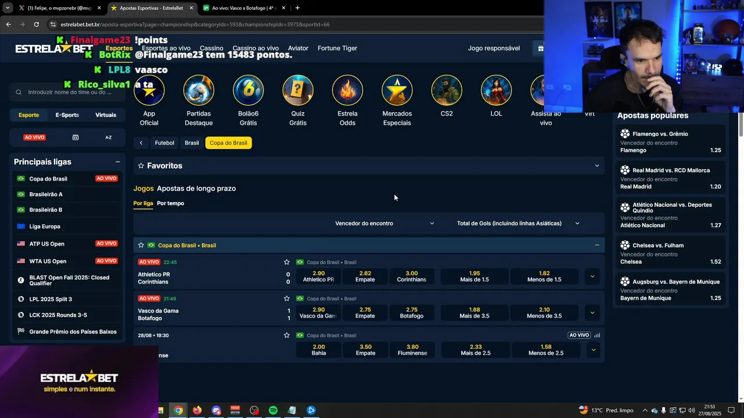The width and height of the screenshot is (744, 418).
Task: Expand more markets for Athletico PR match
Action: click(592, 276)
